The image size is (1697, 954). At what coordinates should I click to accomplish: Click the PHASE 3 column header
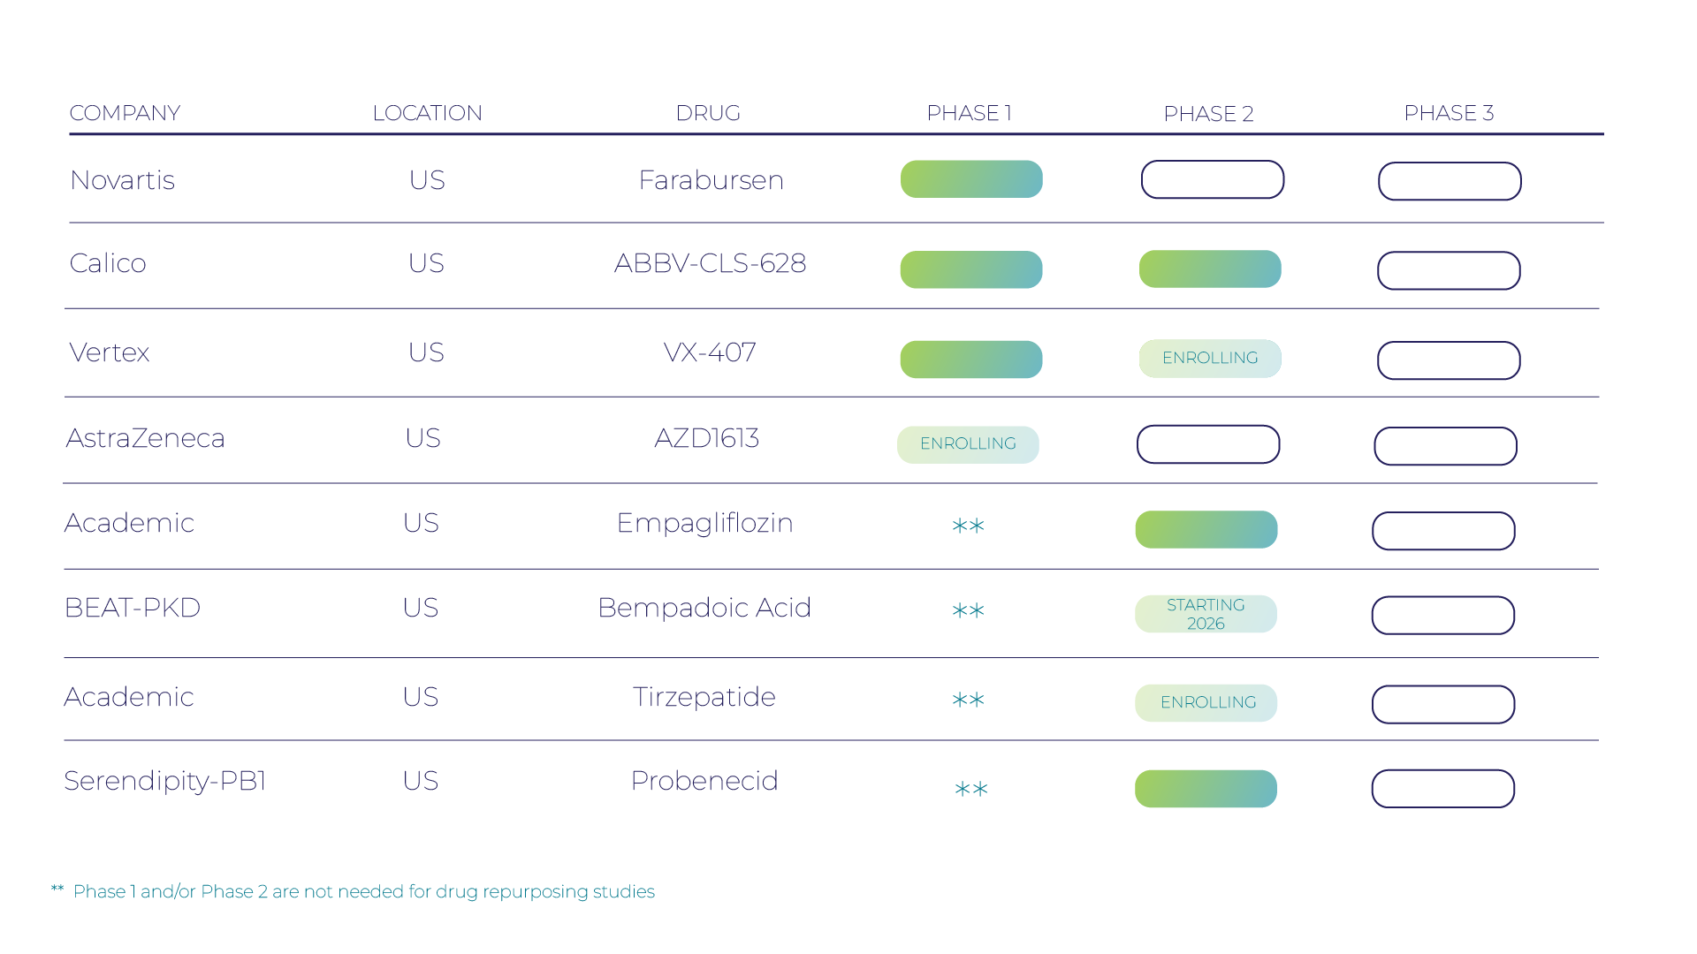[1449, 113]
